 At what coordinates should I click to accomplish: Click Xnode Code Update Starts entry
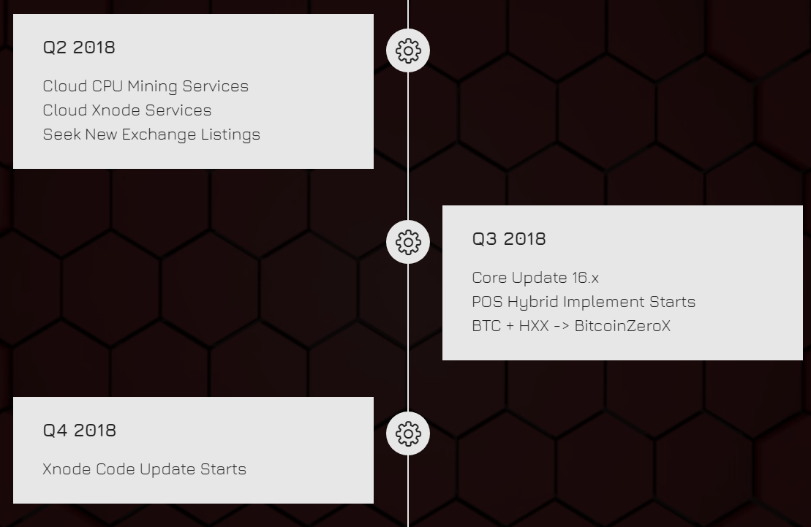pos(145,469)
